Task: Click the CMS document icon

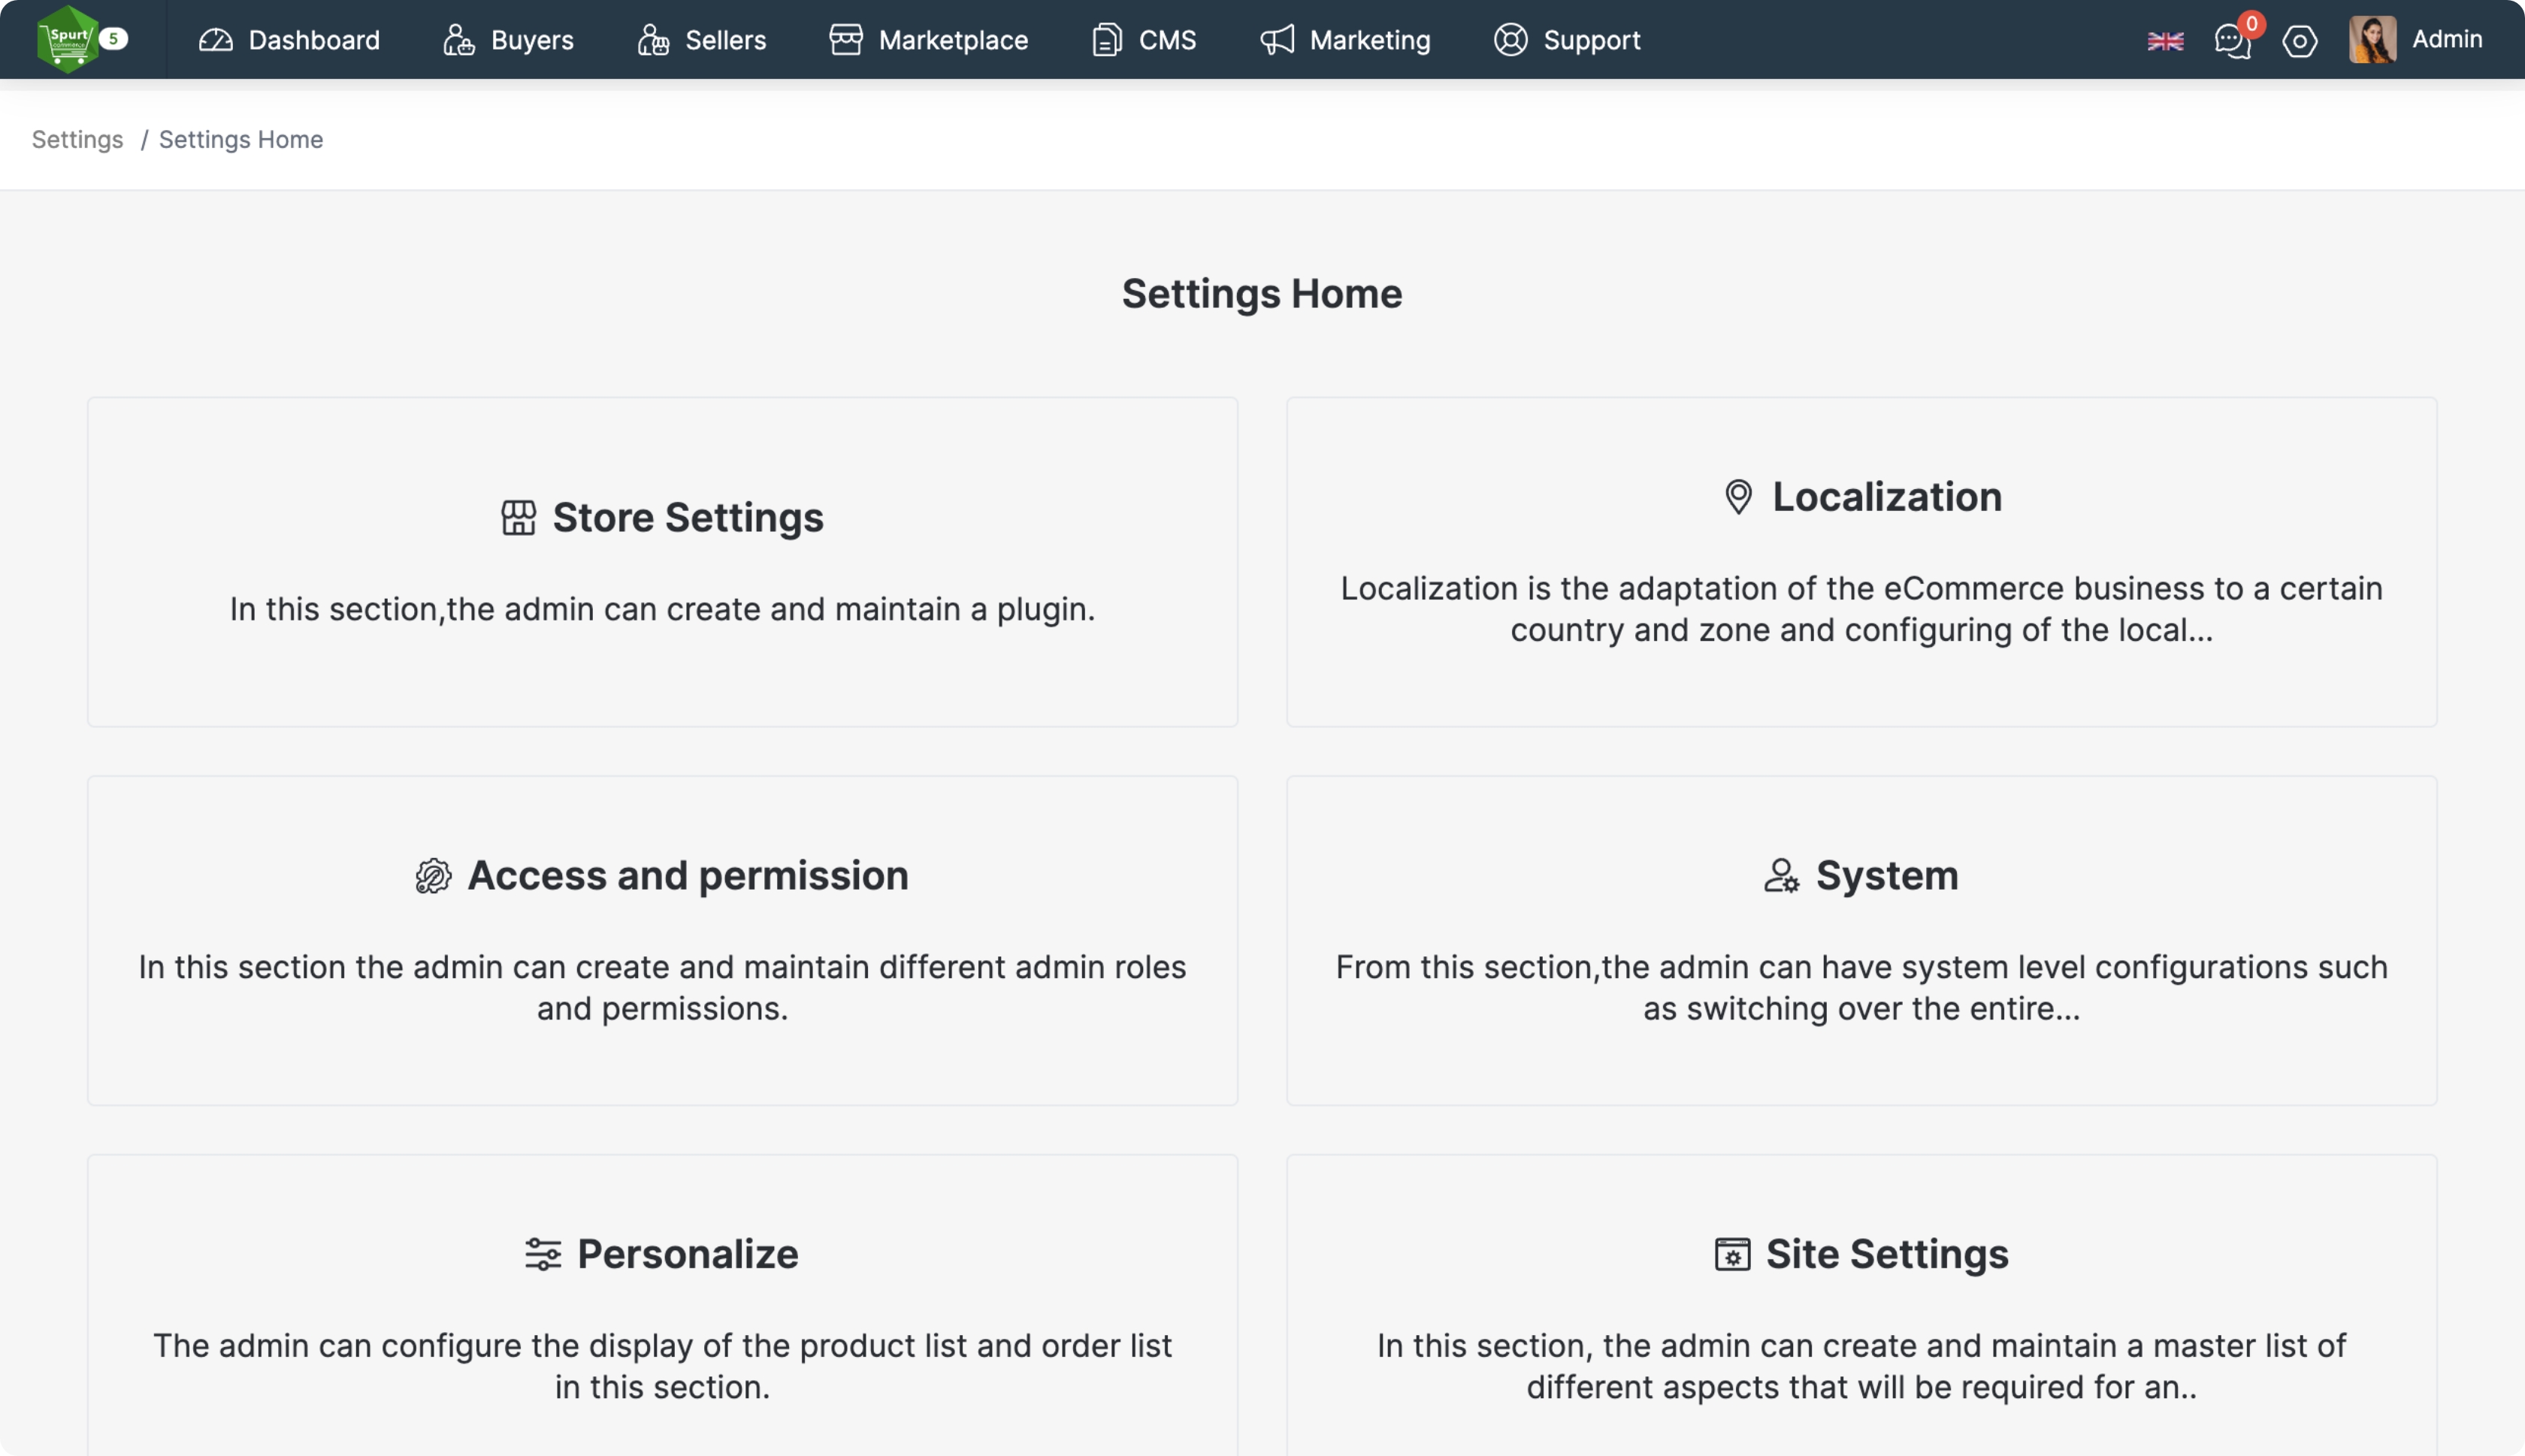Action: click(1107, 40)
